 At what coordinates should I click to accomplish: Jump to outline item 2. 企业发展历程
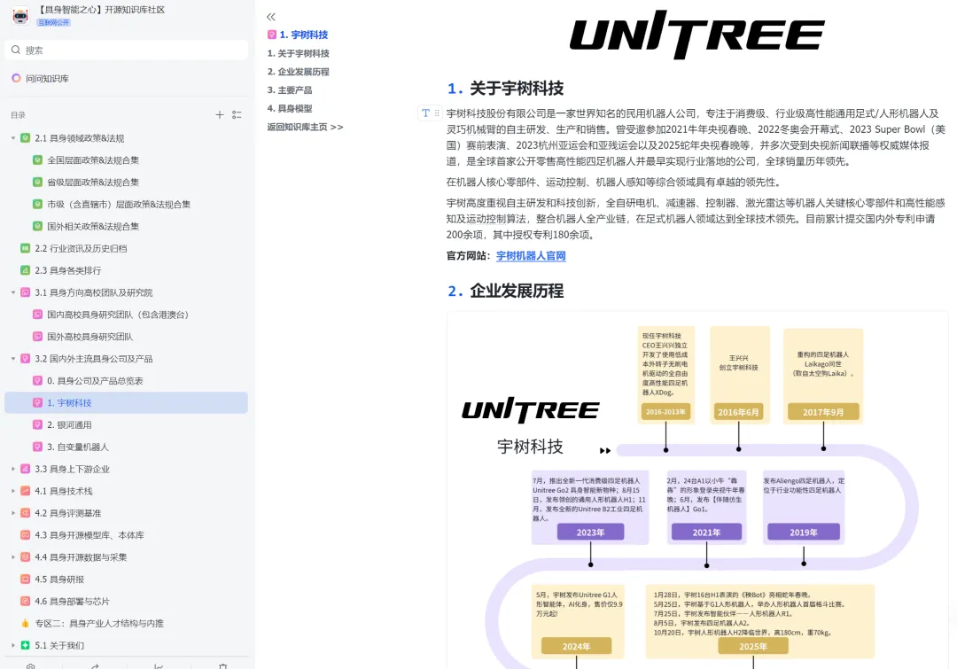pyautogui.click(x=299, y=72)
